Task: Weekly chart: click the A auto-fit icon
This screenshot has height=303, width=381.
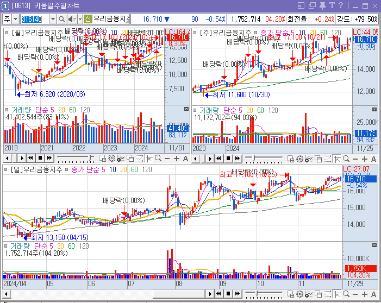Action: (373, 159)
